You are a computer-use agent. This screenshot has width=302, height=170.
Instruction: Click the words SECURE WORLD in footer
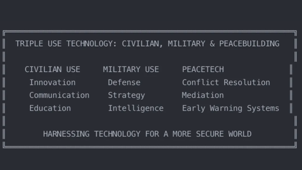click(x=224, y=134)
